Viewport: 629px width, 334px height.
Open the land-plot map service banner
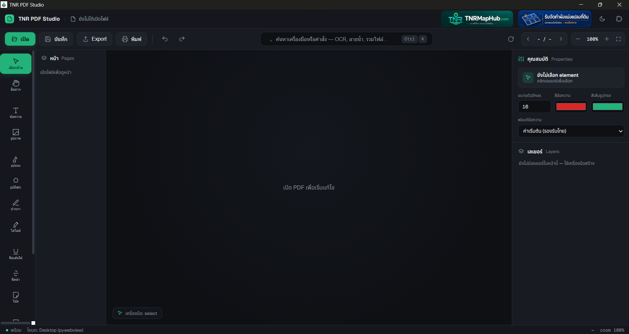555,19
